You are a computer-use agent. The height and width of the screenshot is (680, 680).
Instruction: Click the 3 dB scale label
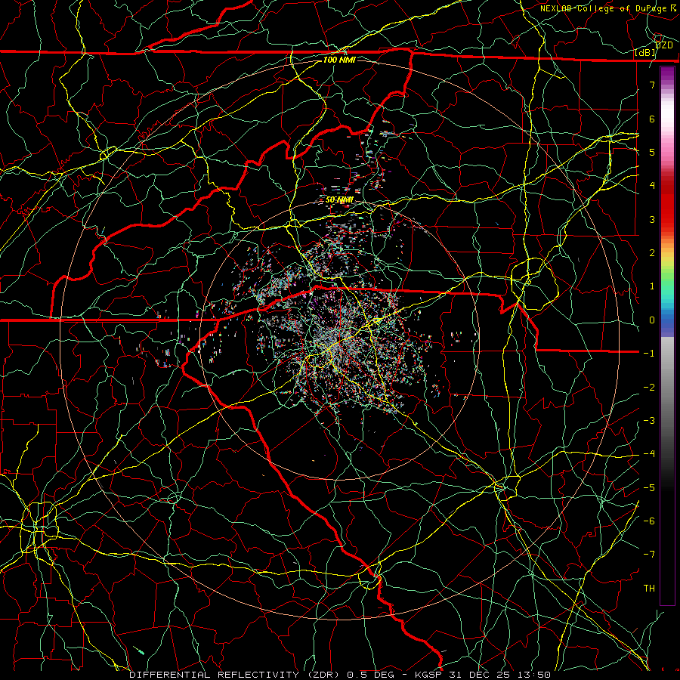652,219
